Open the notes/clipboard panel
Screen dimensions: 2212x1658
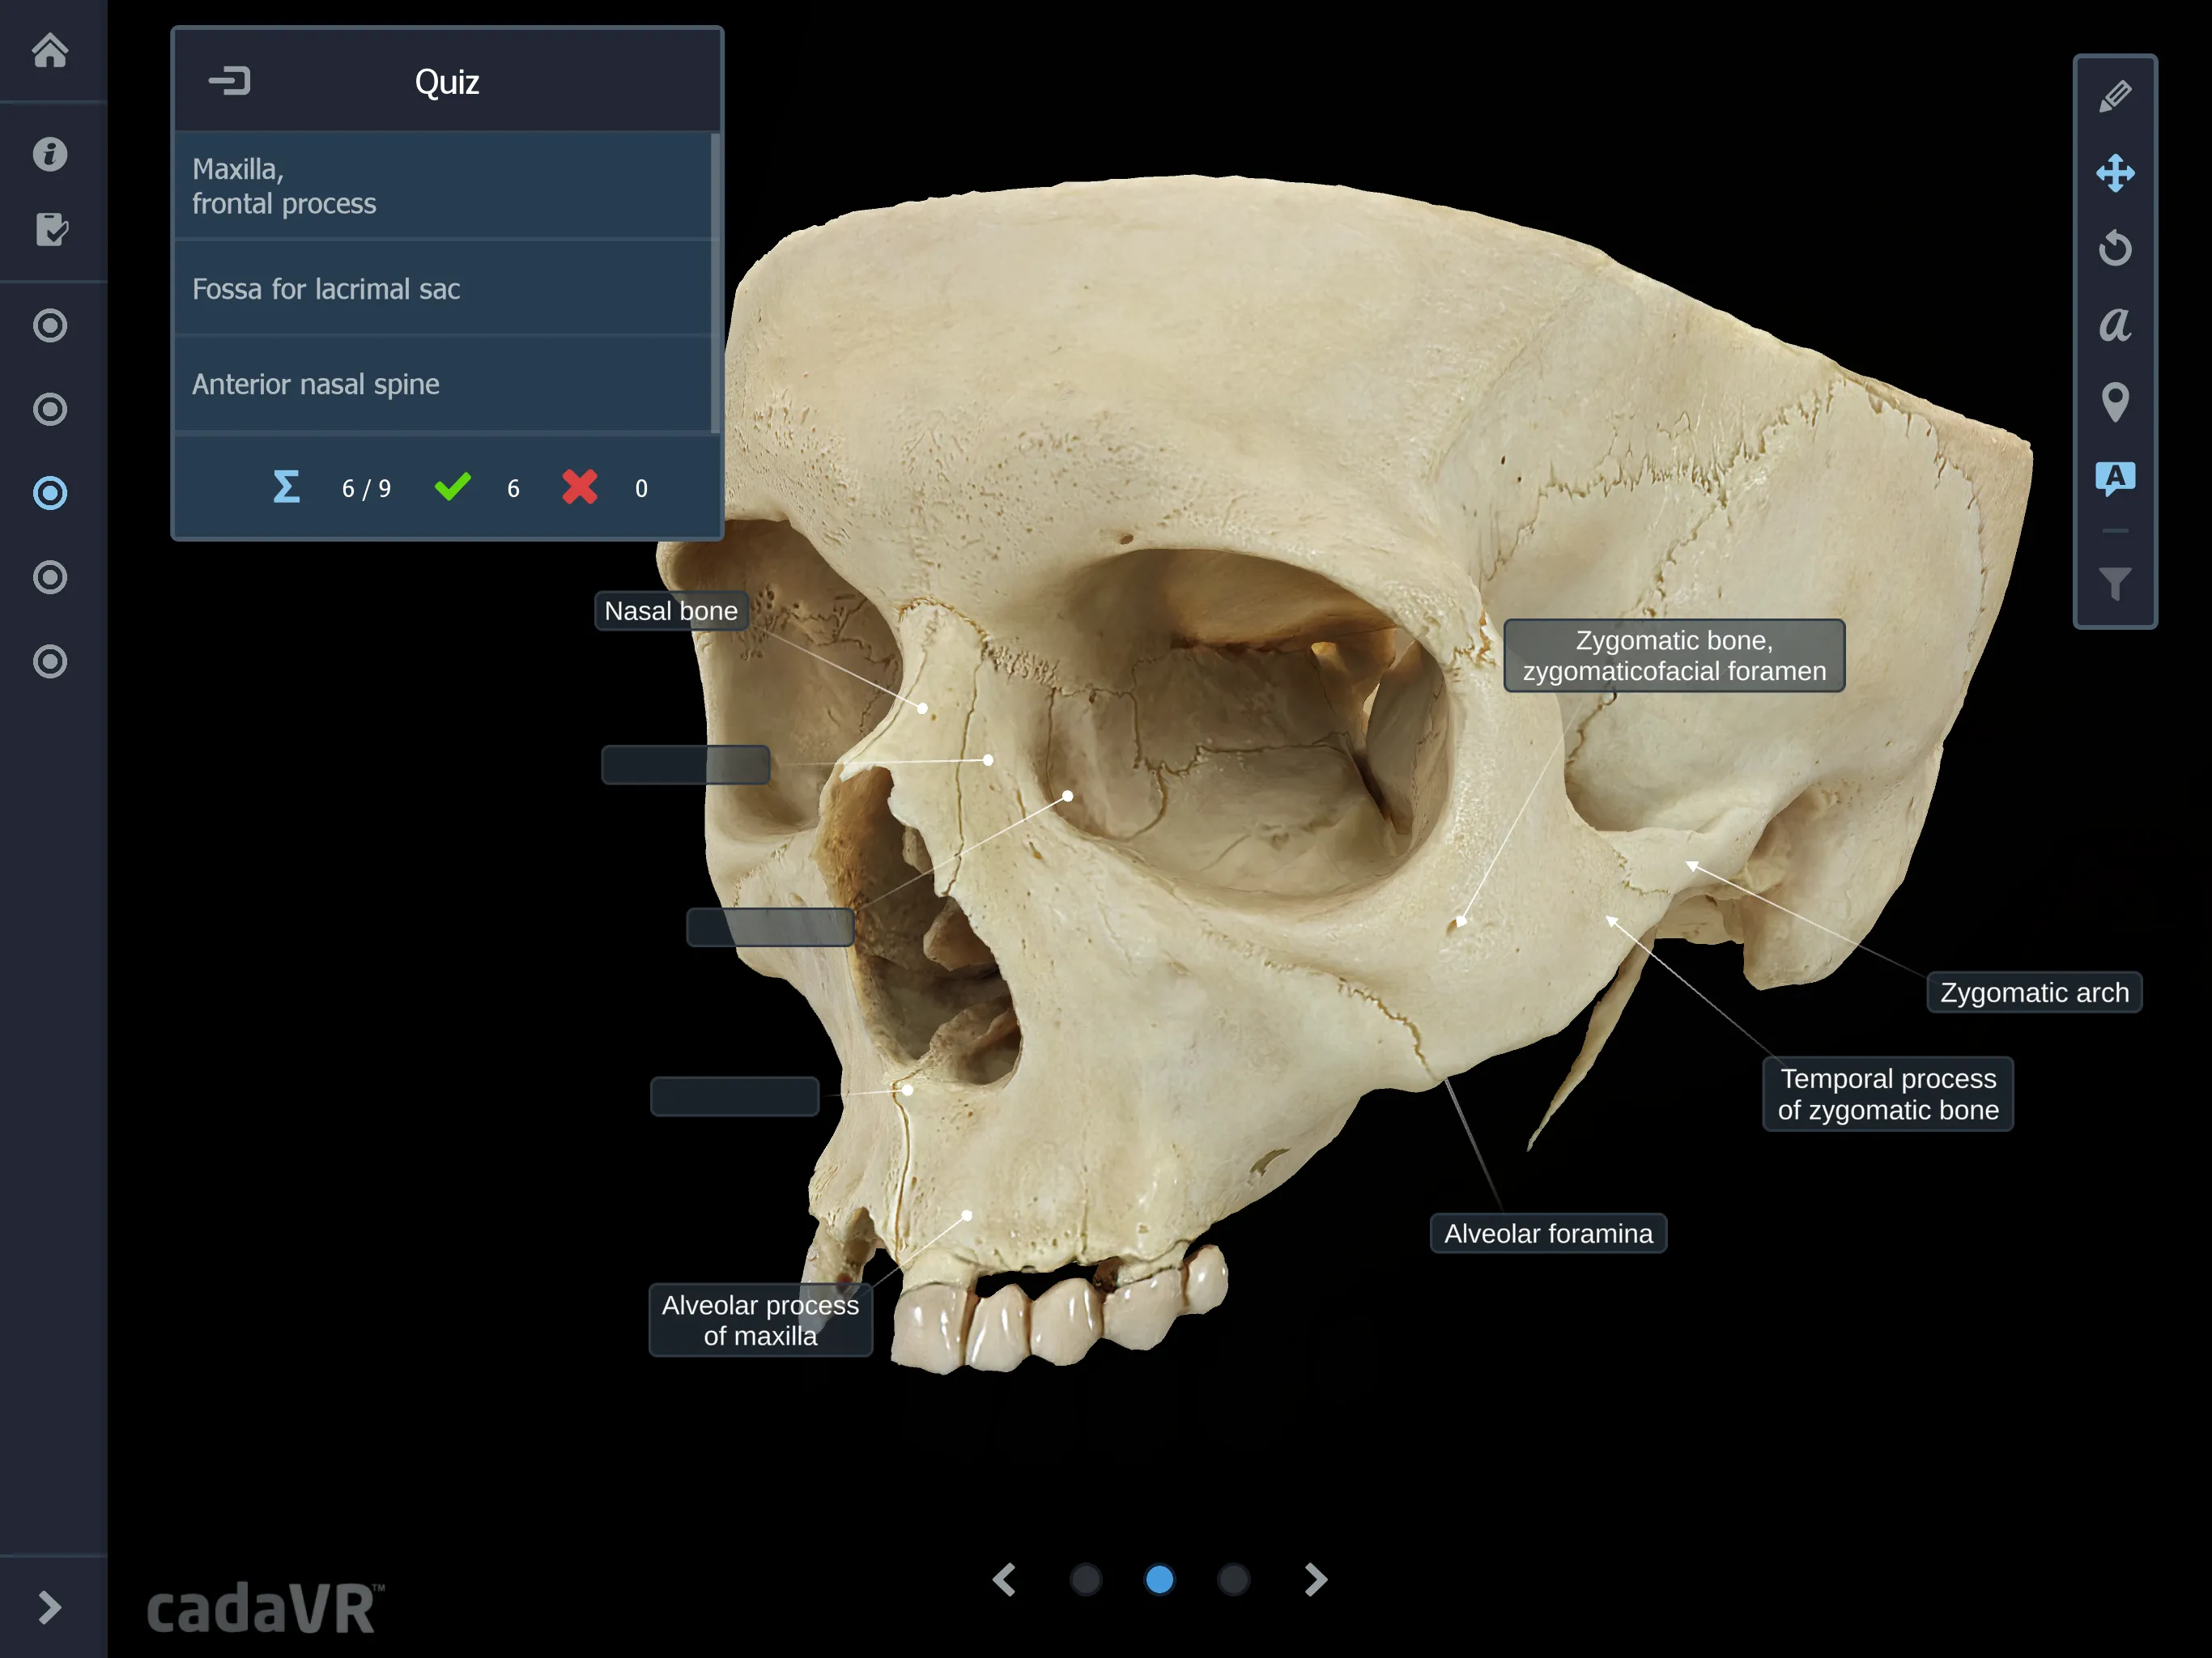pos(47,227)
